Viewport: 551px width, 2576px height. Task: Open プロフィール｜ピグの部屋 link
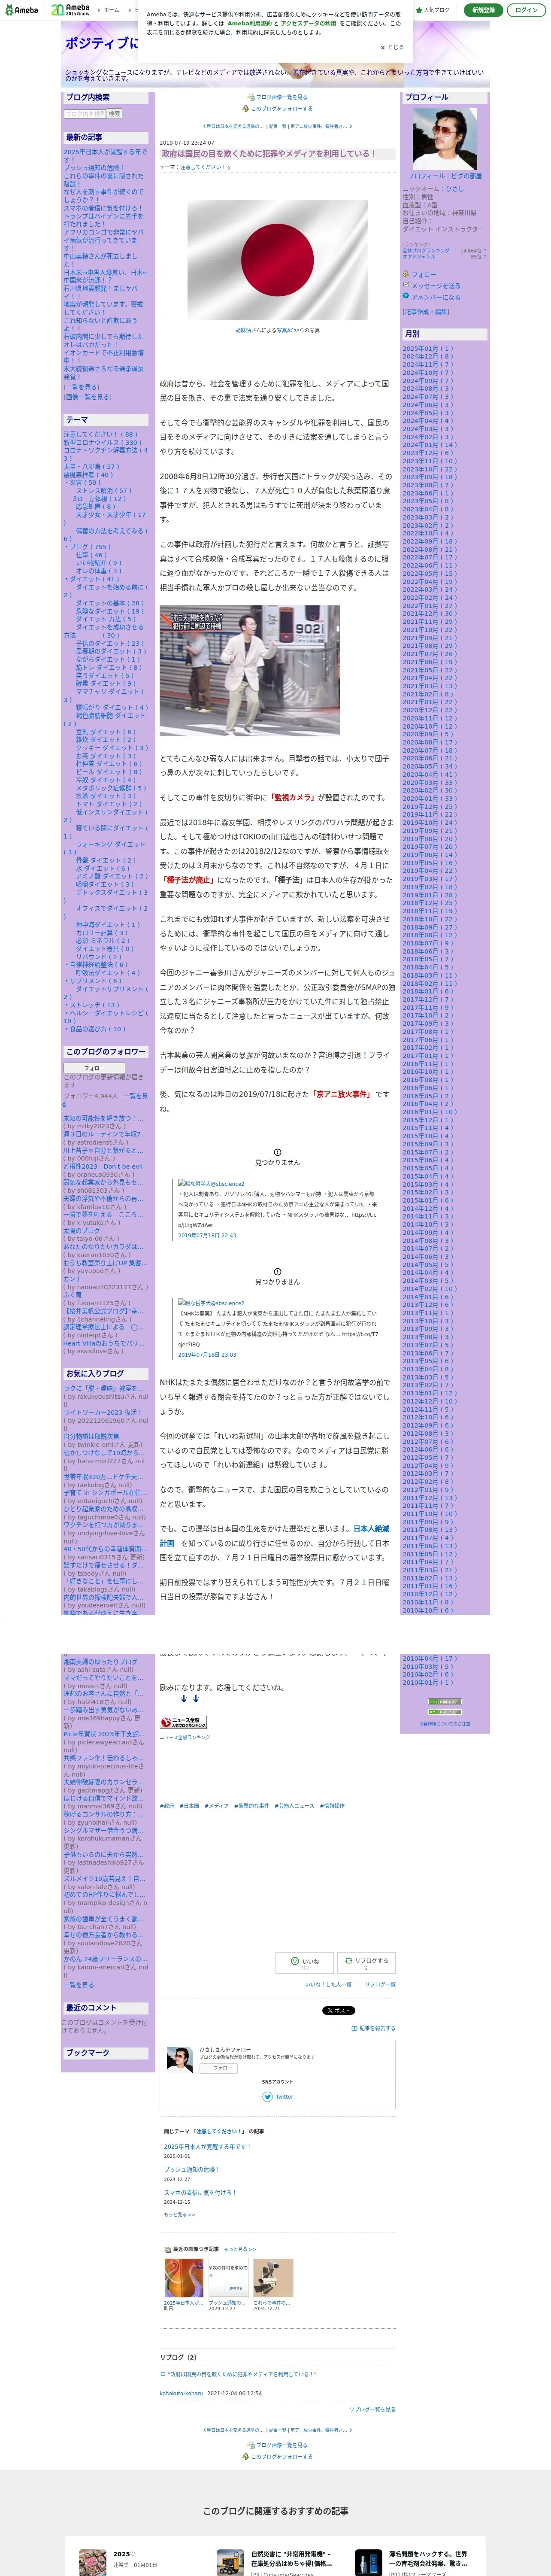coord(444,176)
